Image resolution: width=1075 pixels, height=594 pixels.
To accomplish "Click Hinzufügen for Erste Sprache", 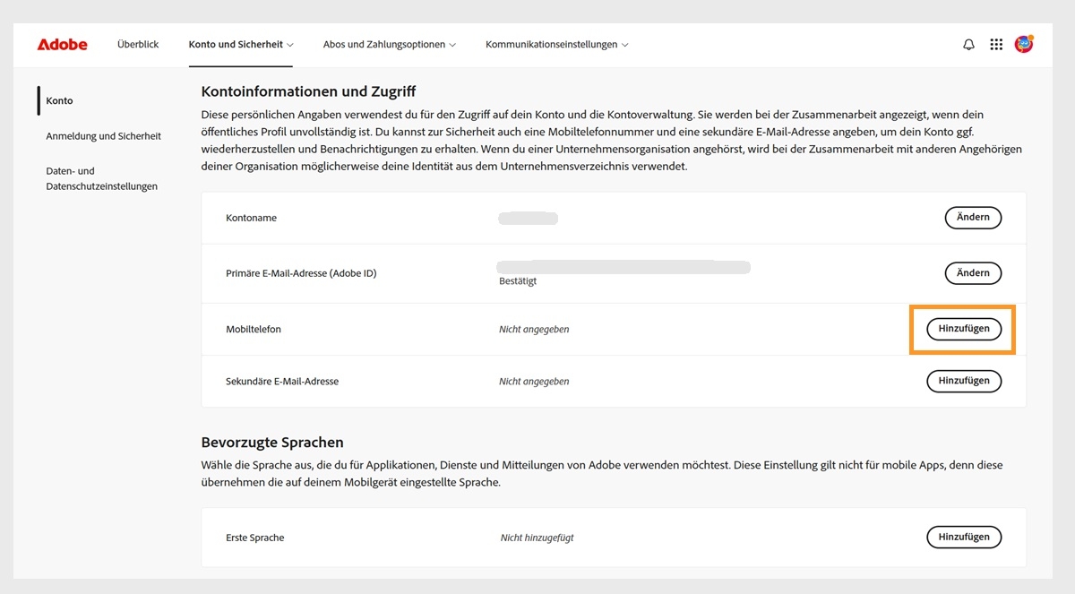I will click(964, 537).
